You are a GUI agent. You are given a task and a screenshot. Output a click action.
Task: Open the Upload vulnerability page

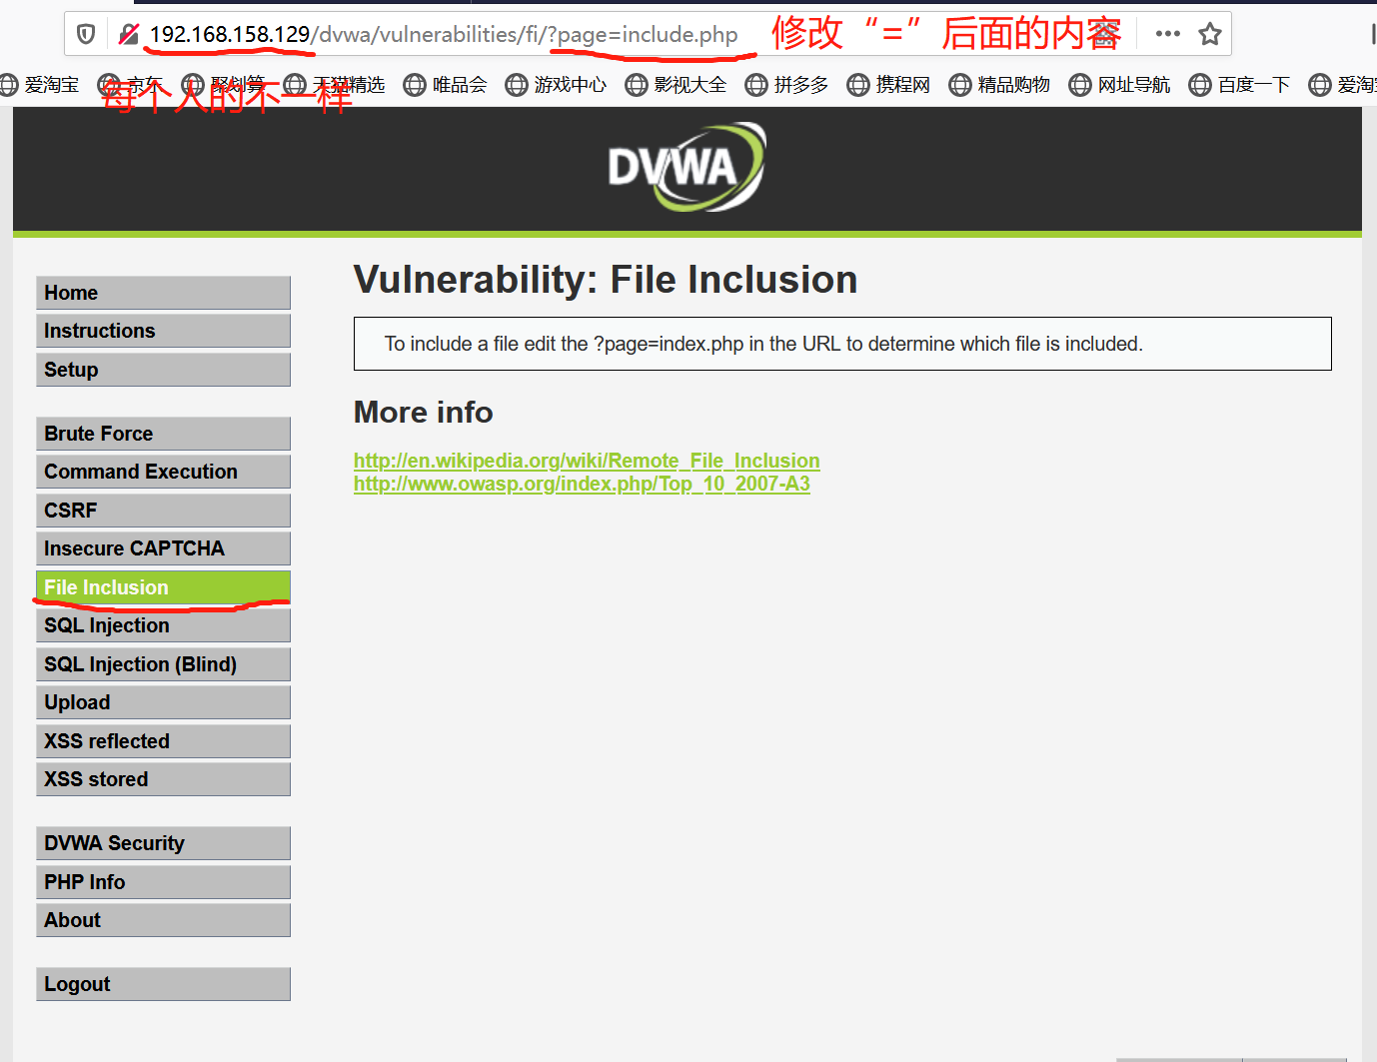click(x=163, y=702)
